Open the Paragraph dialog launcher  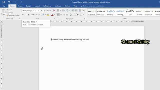(x=85, y=19)
